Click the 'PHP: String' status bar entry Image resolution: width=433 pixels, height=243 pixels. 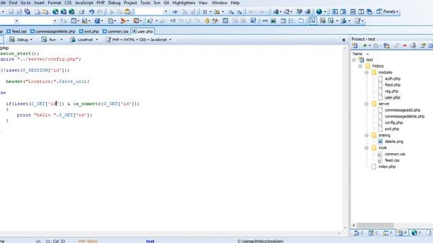click(87, 241)
